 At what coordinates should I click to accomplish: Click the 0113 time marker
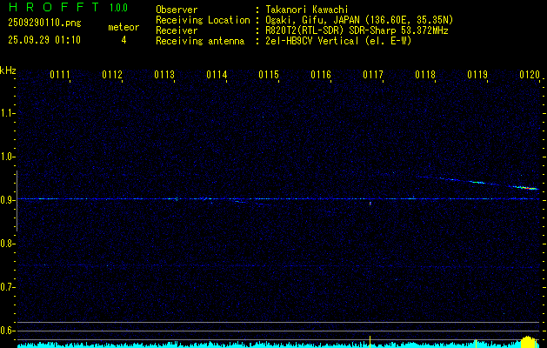(x=164, y=75)
